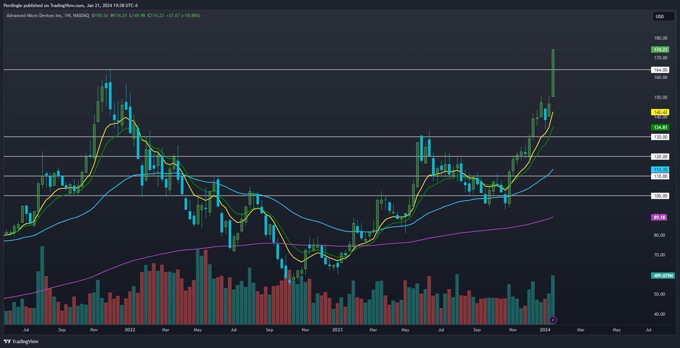The image size is (680, 348).
Task: Select the 130.00 horizontal line label
Action: click(661, 137)
